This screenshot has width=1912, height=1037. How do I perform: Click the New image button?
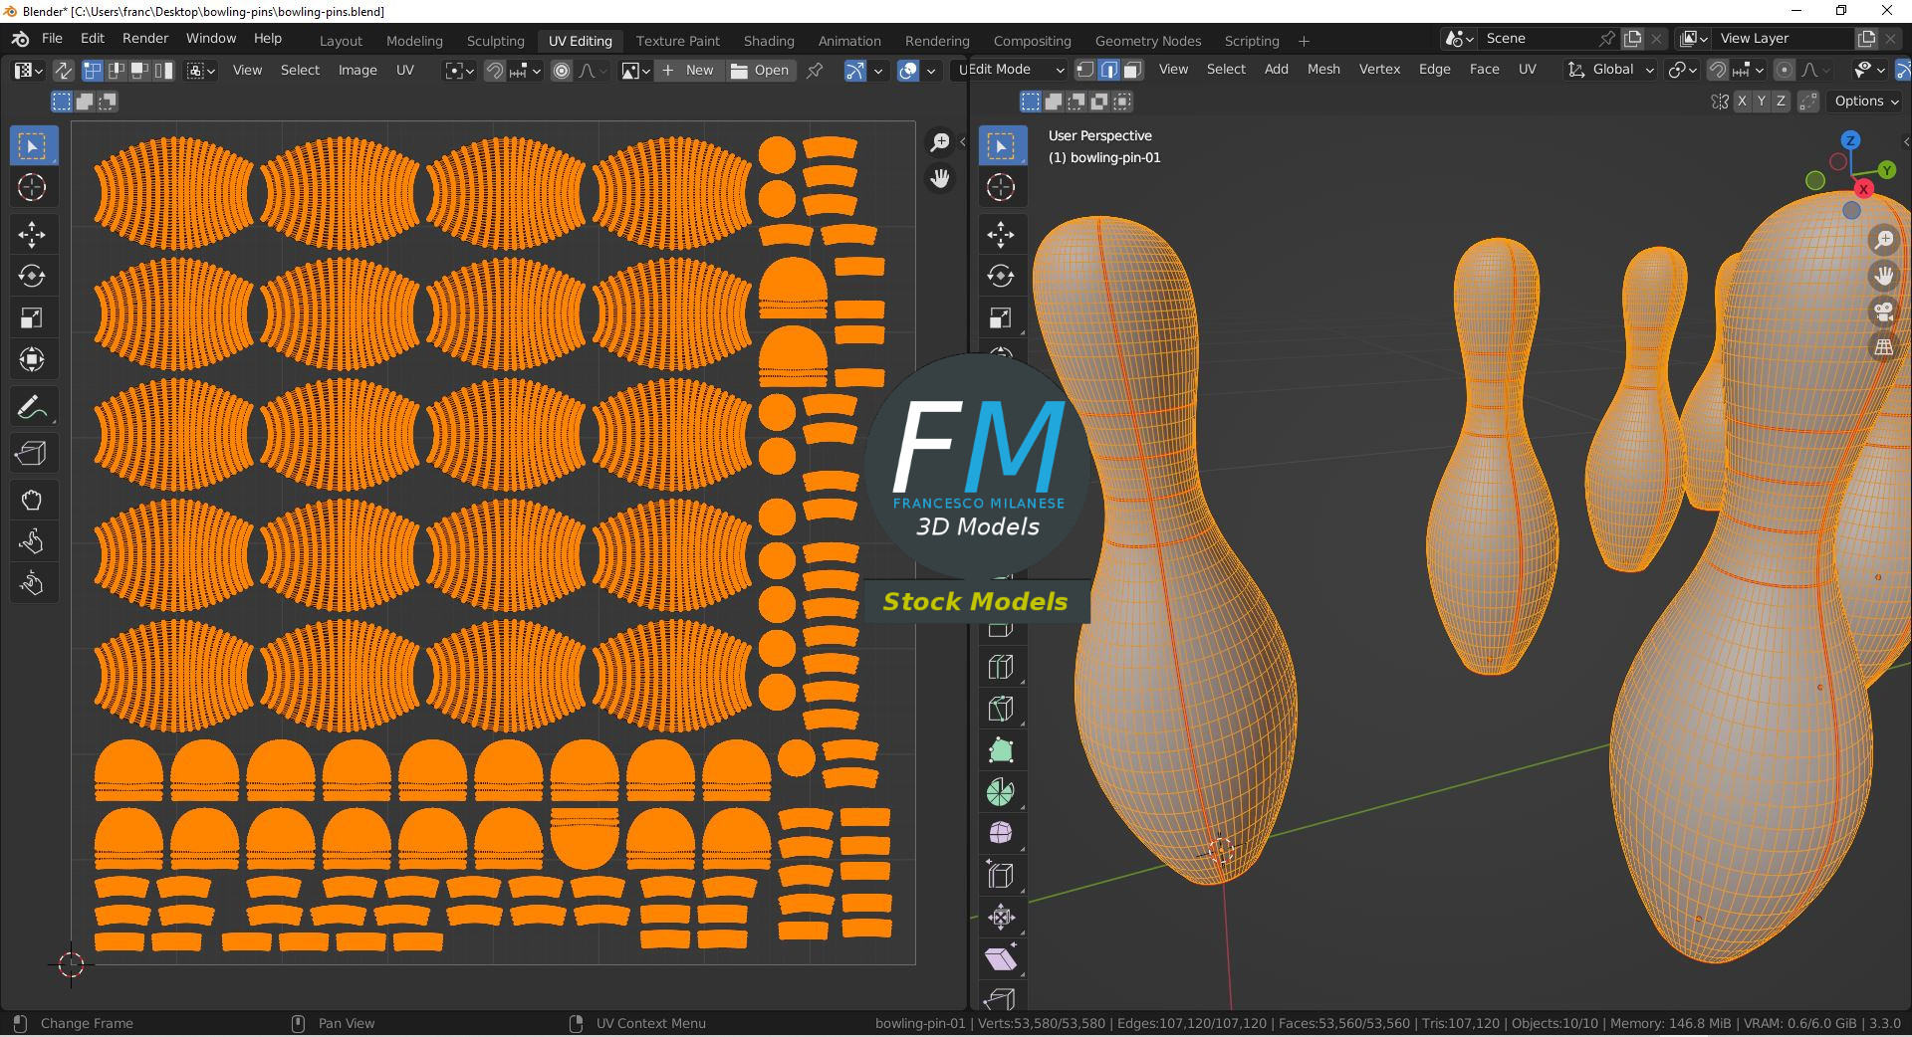click(x=688, y=71)
